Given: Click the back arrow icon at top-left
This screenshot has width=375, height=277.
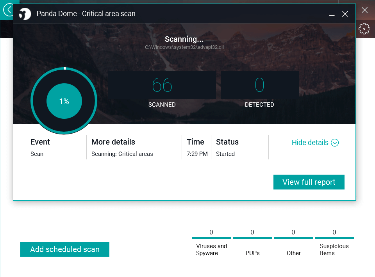Looking at the screenshot, I should [x=7, y=10].
